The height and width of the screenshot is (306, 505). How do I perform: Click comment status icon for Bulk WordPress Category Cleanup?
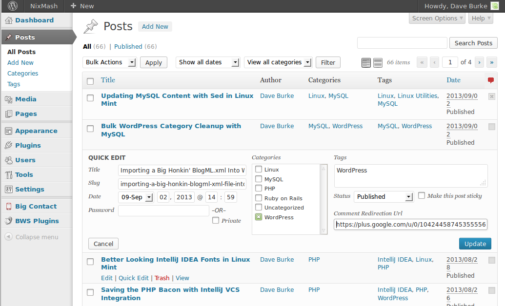491,127
